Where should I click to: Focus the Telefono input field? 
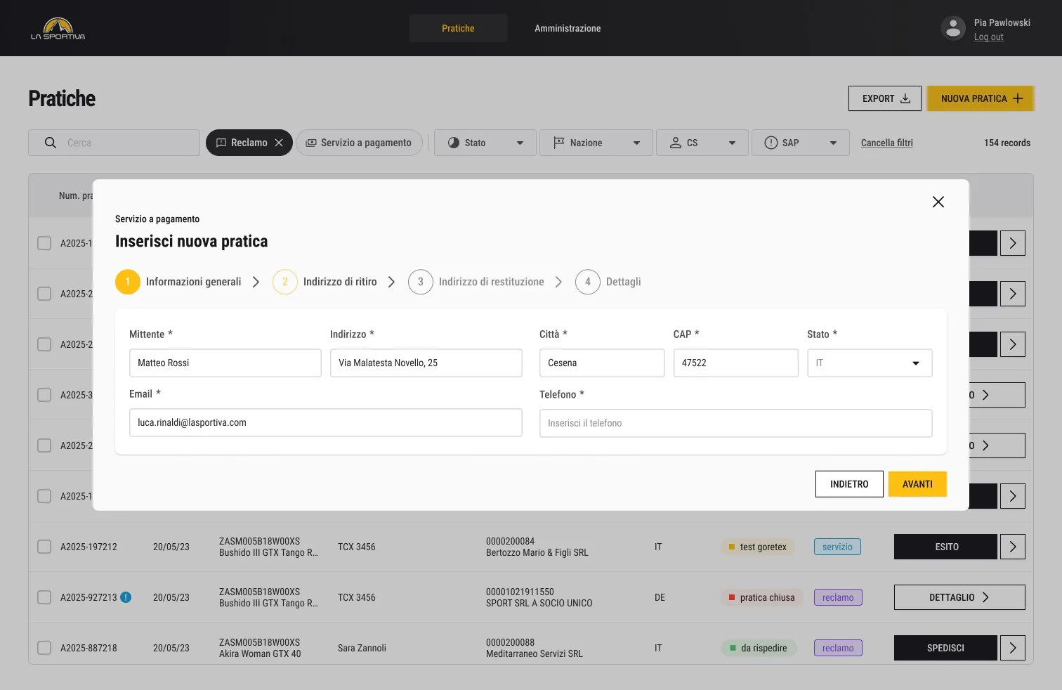point(735,423)
